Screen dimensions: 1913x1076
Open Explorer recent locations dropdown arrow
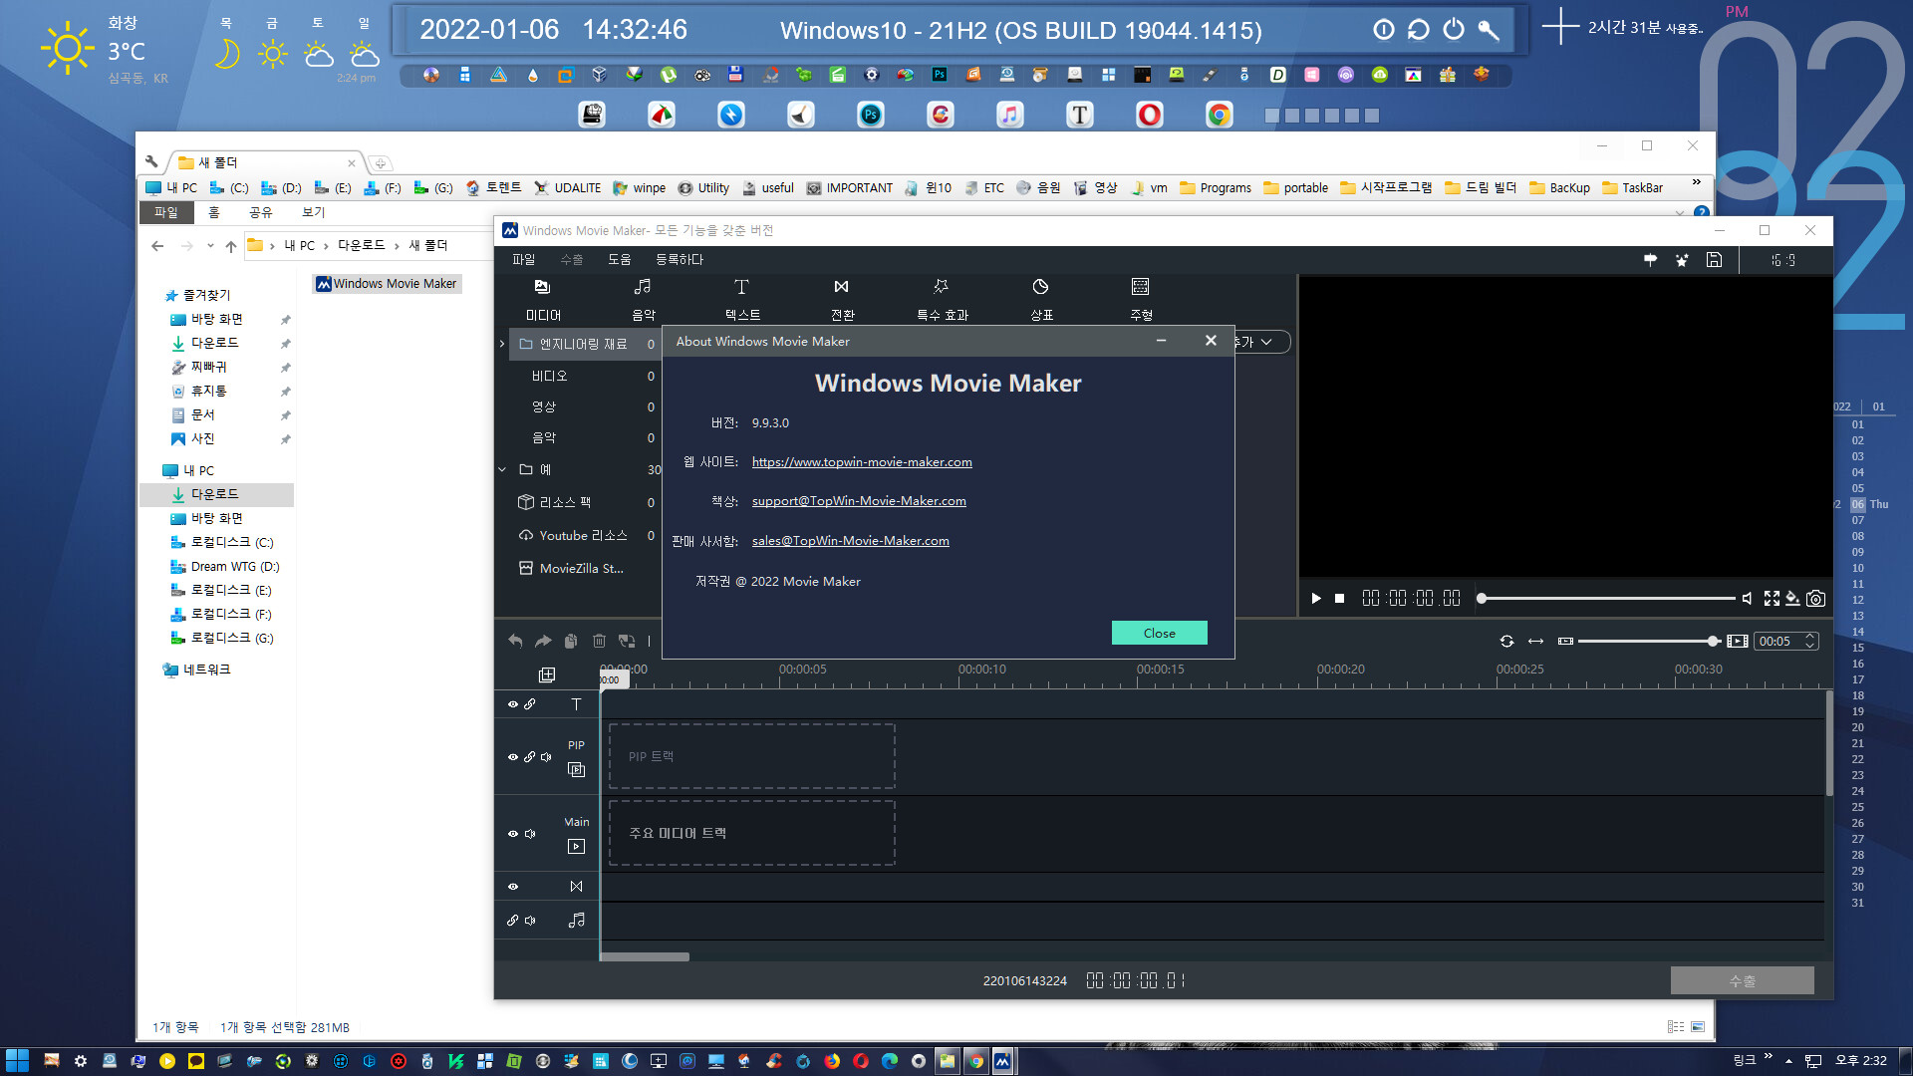coord(210,245)
